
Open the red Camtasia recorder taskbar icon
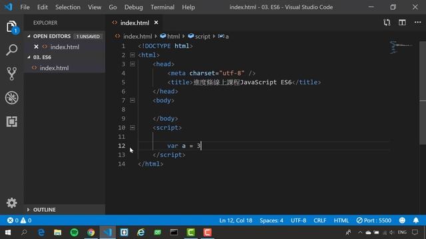click(x=207, y=232)
